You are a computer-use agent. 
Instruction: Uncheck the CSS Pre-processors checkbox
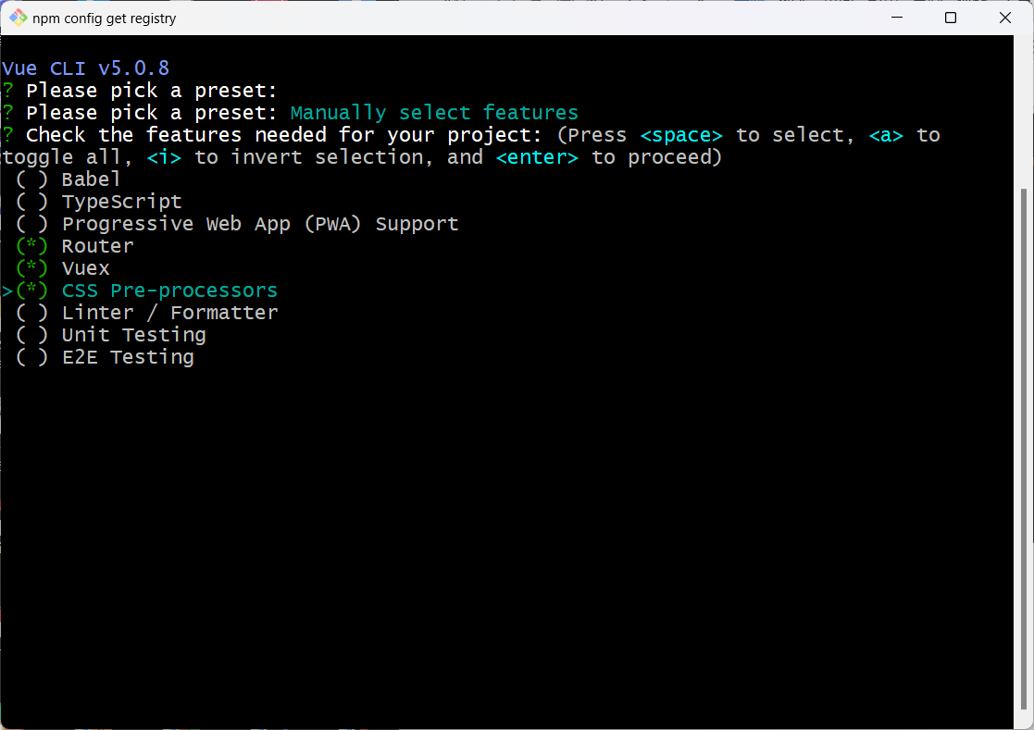pyautogui.click(x=32, y=291)
